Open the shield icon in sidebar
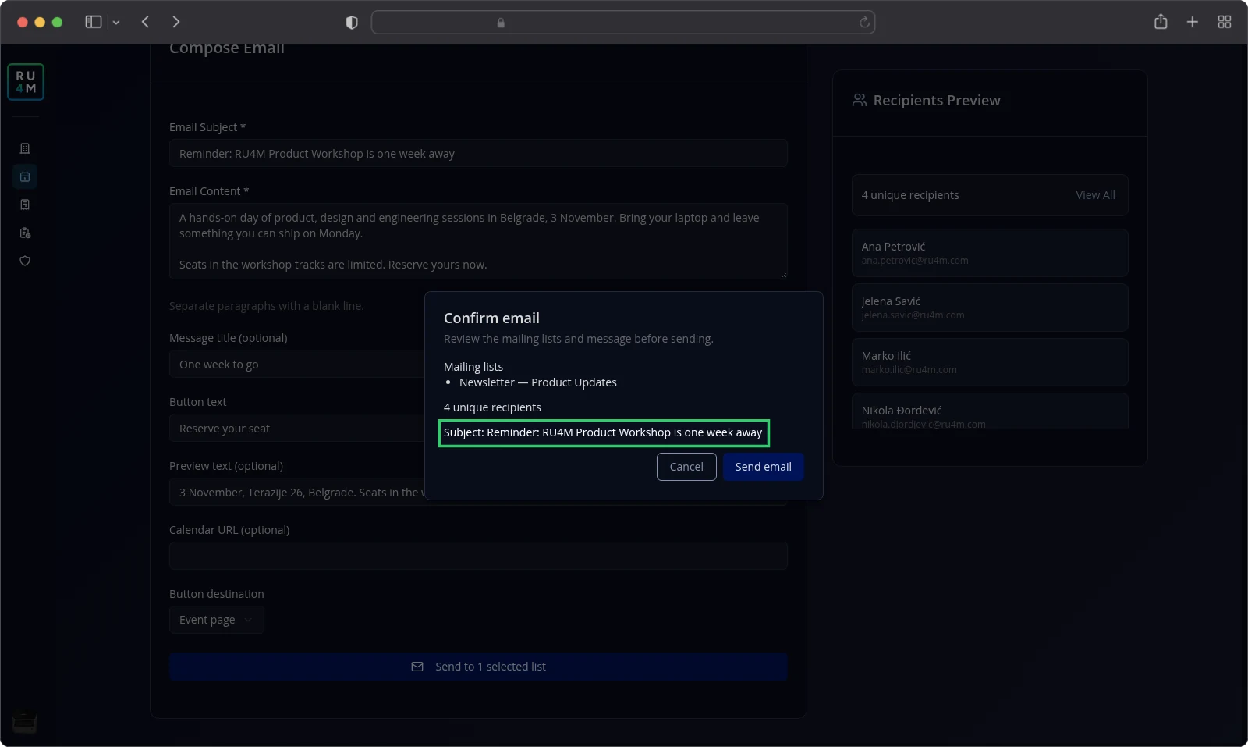1248x747 pixels. [x=25, y=261]
